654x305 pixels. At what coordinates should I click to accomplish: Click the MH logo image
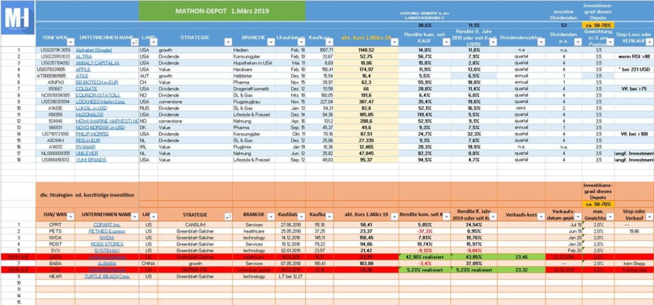[x=17, y=17]
